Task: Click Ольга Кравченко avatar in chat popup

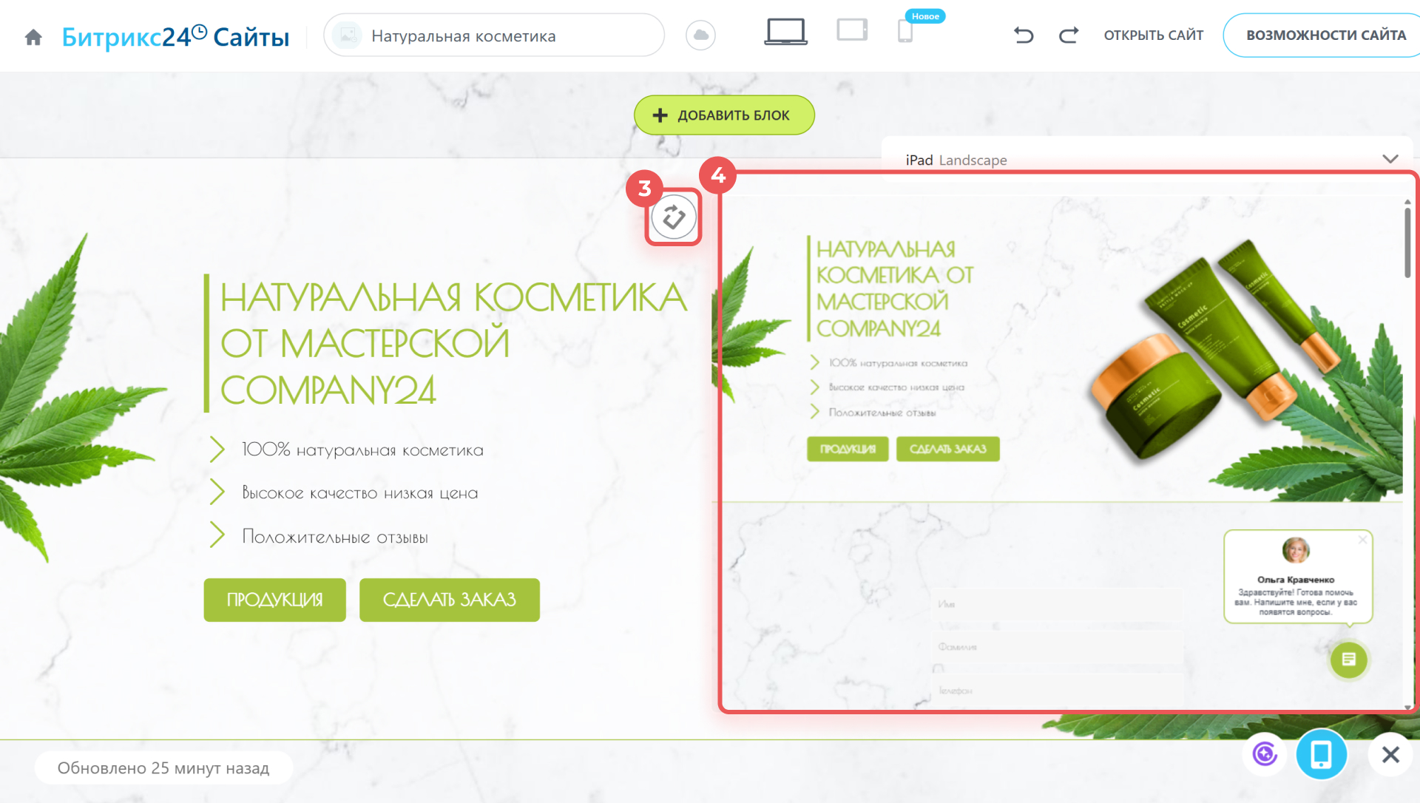Action: (x=1296, y=550)
